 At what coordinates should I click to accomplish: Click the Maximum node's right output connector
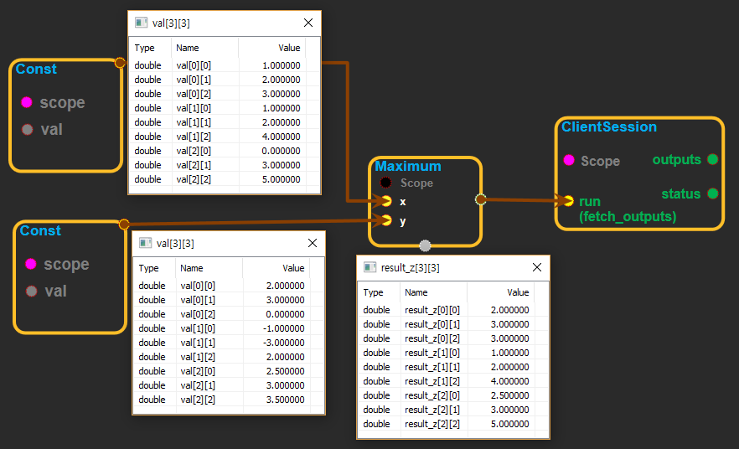480,199
